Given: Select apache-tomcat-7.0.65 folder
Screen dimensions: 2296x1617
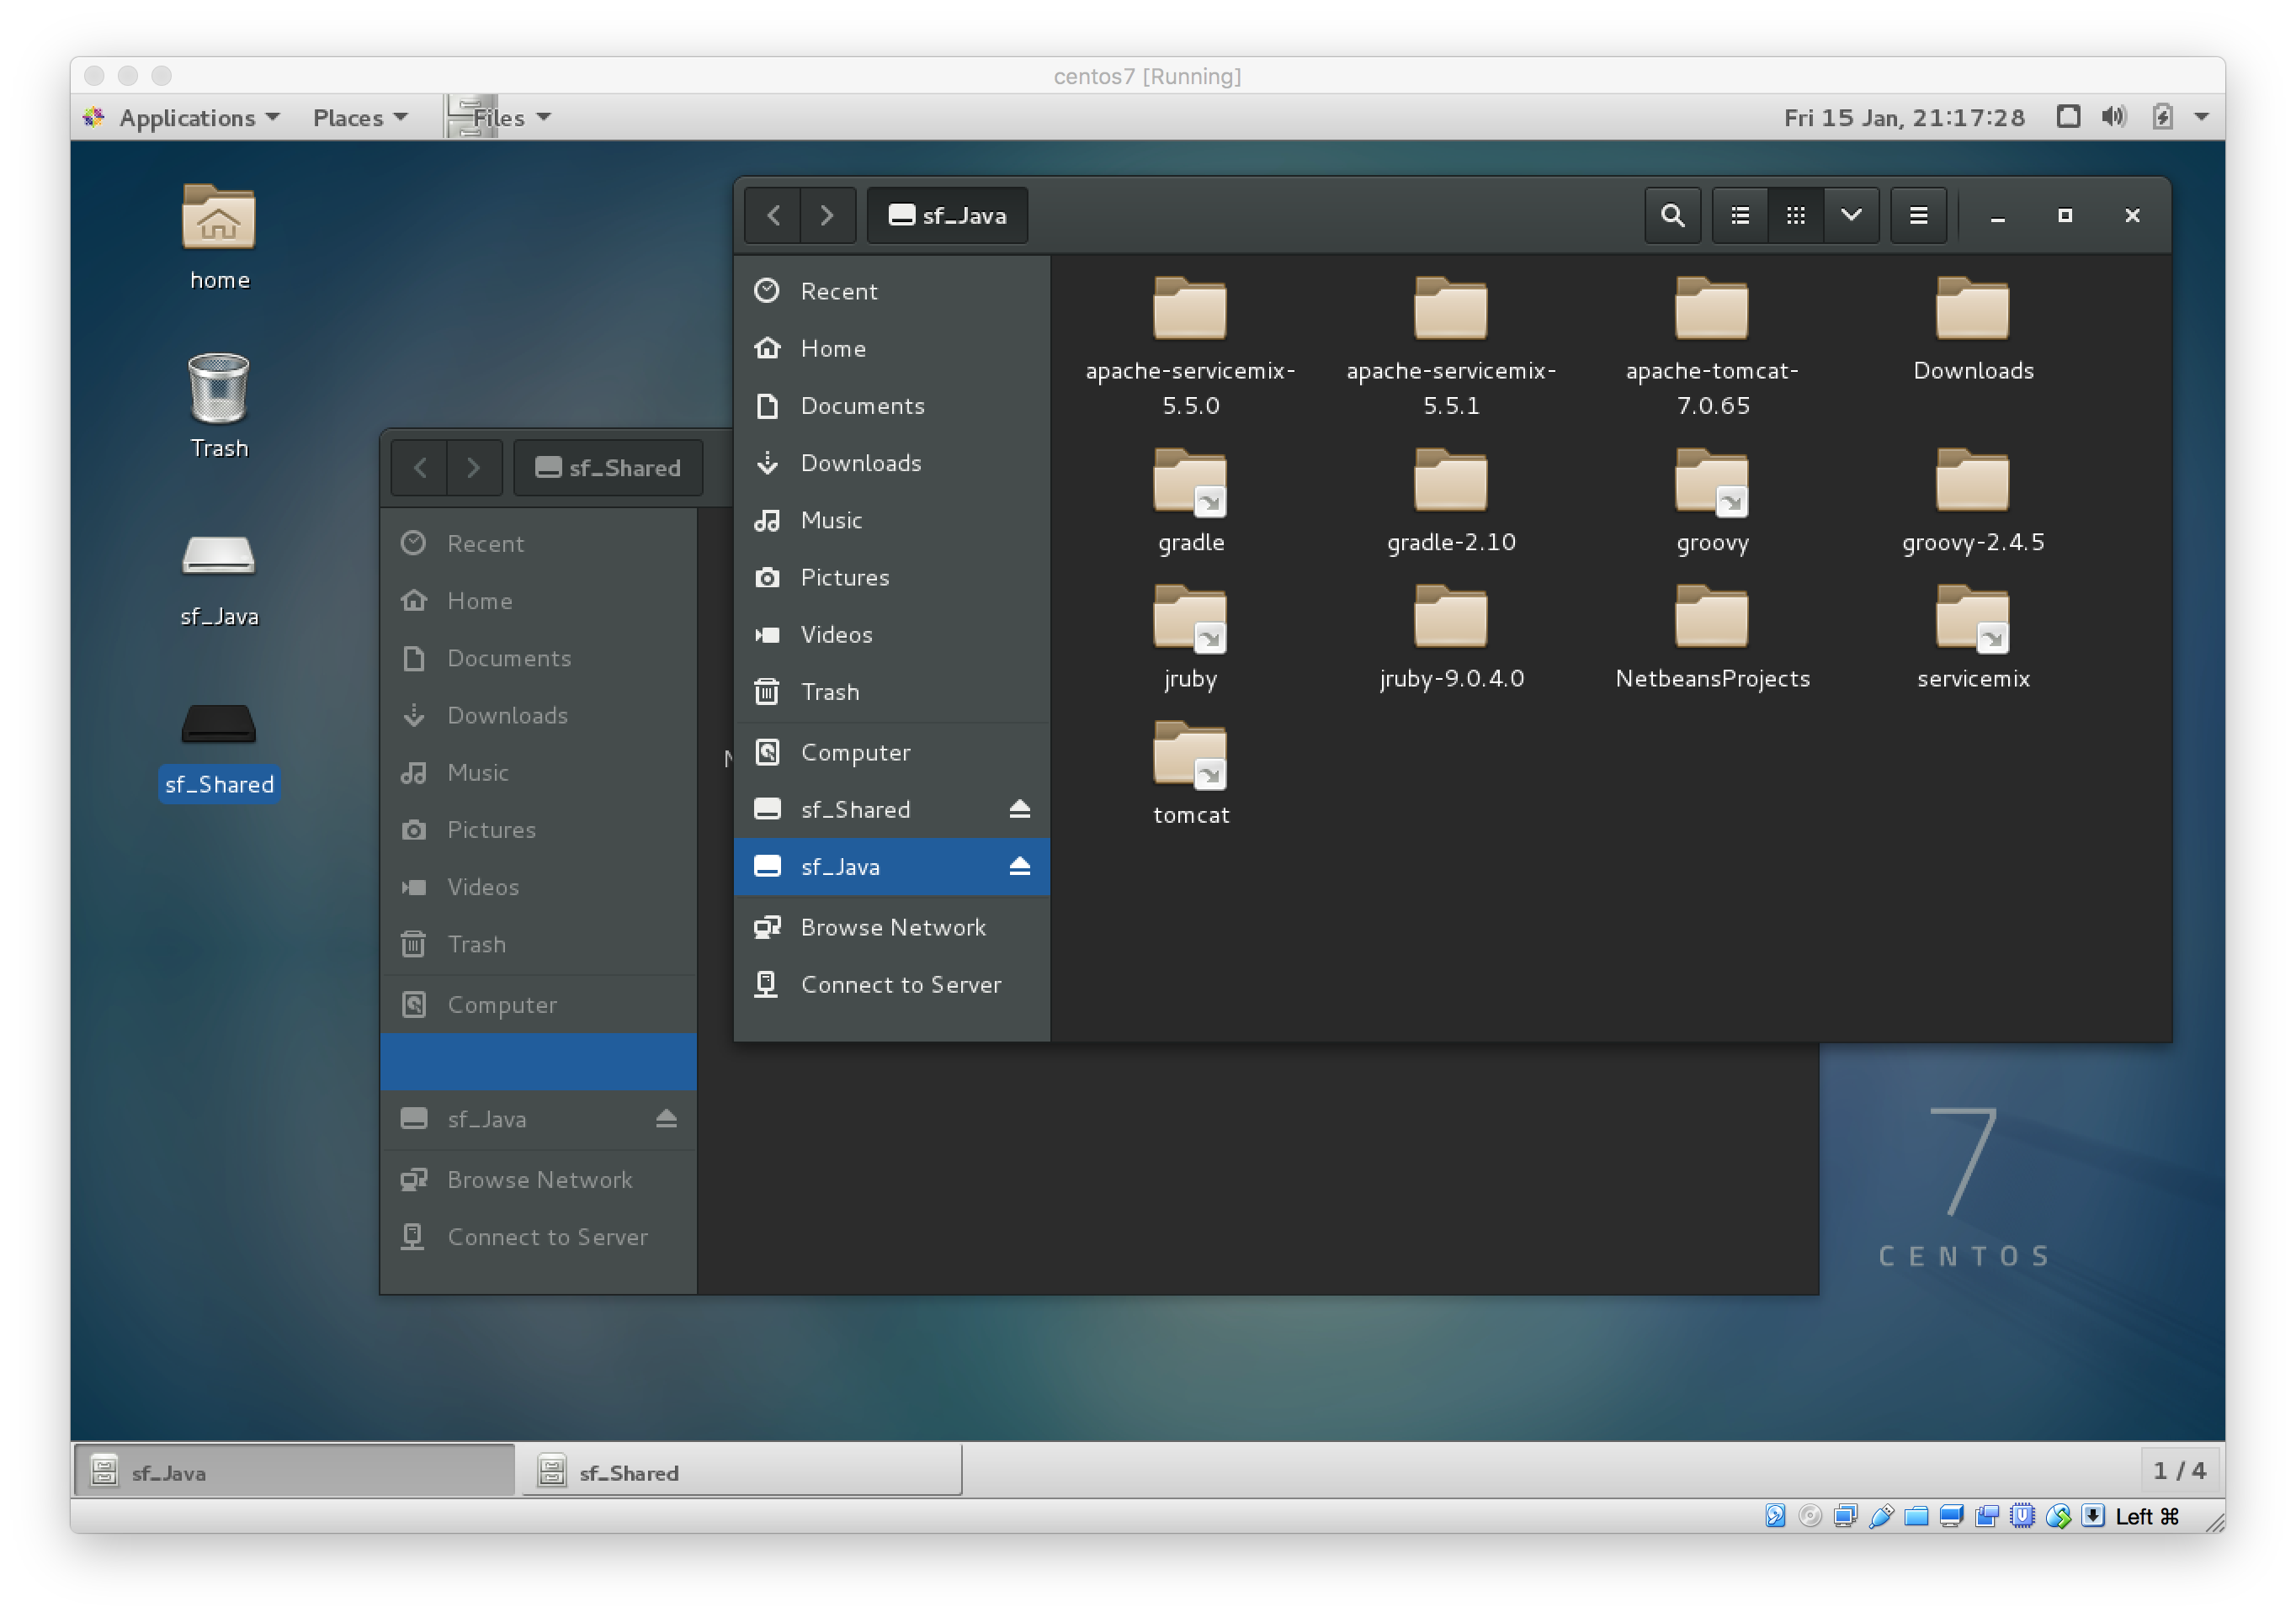Looking at the screenshot, I should pyautogui.click(x=1712, y=345).
